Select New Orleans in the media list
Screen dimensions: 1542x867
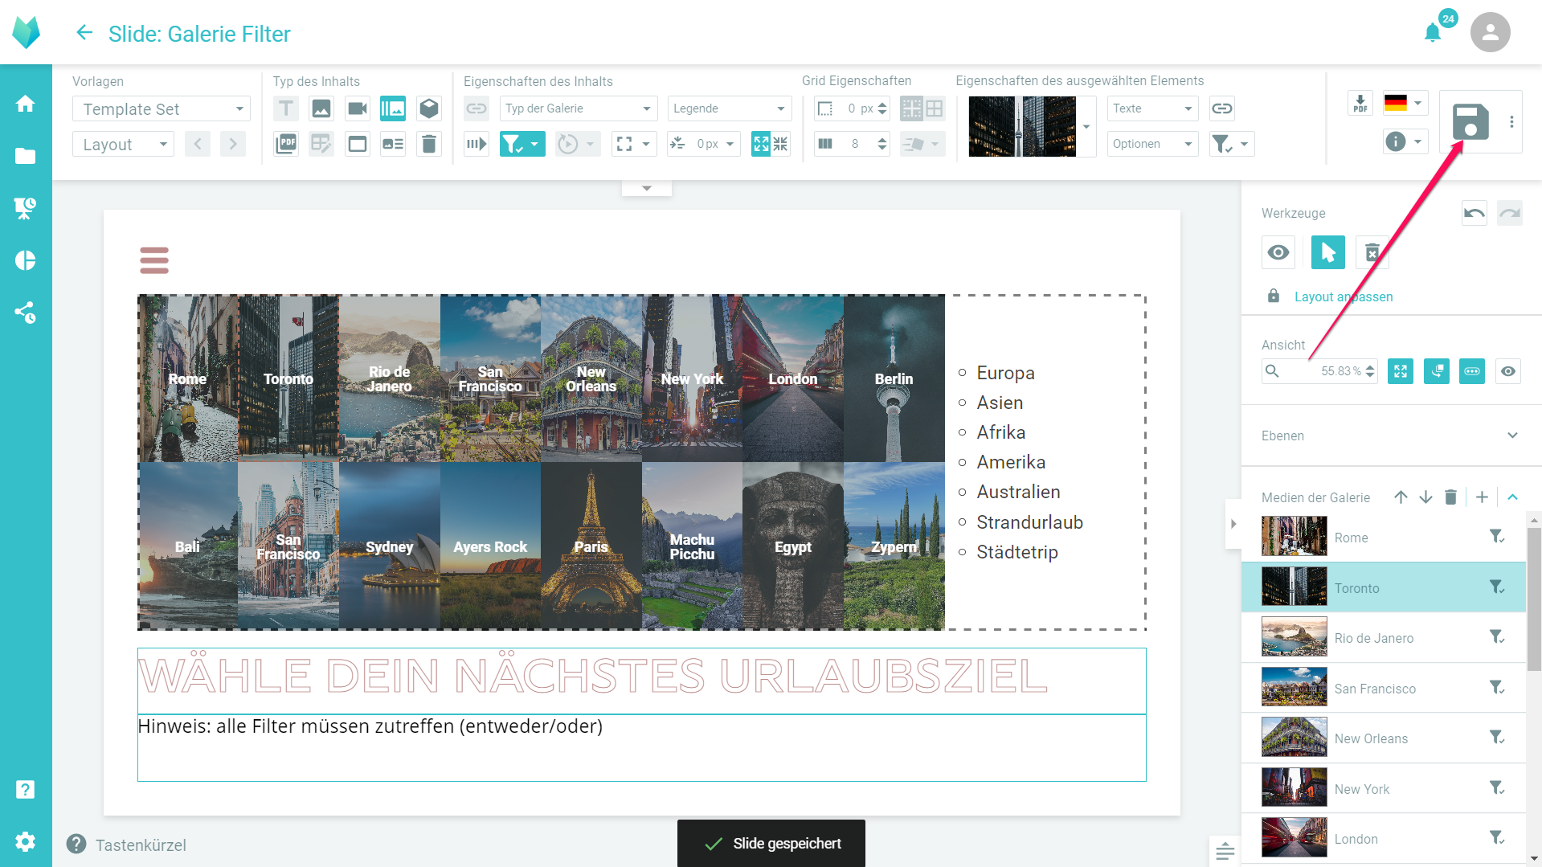click(x=1384, y=738)
